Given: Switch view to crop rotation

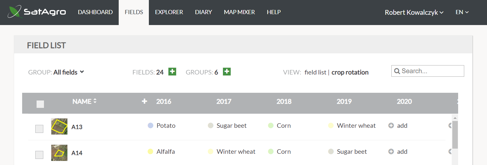Looking at the screenshot, I should [x=350, y=72].
